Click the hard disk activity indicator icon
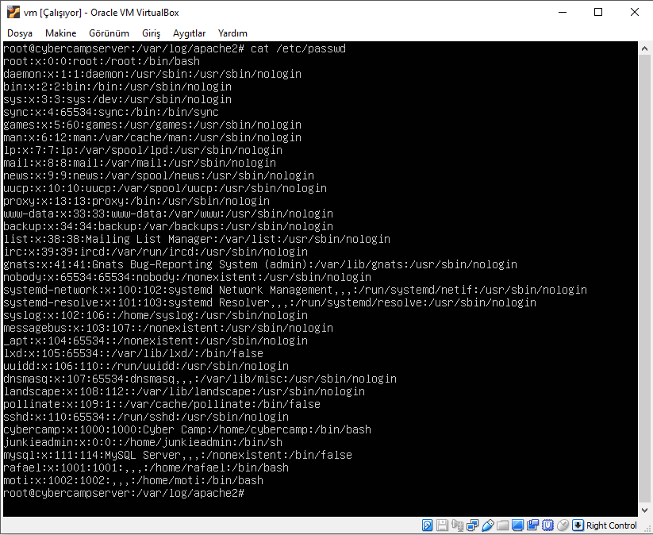 pos(427,525)
